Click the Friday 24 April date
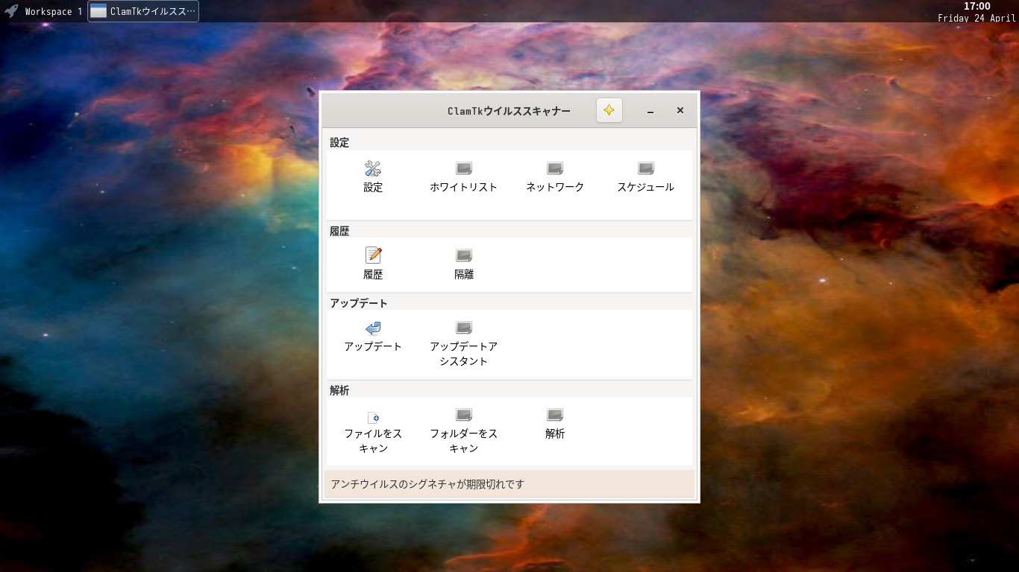This screenshot has width=1019, height=572. [x=976, y=18]
